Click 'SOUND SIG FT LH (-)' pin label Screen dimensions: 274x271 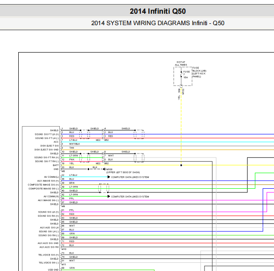(x=47, y=138)
